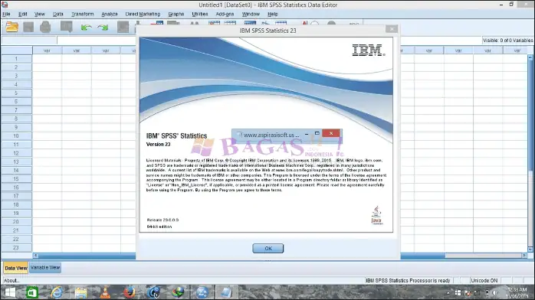Open Internet Explorer from the taskbar

[x=57, y=292]
